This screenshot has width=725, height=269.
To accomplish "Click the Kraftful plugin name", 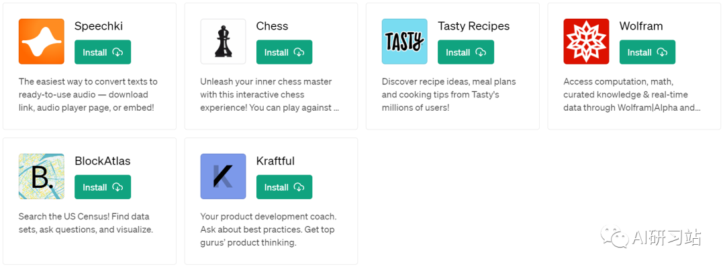I will 276,161.
